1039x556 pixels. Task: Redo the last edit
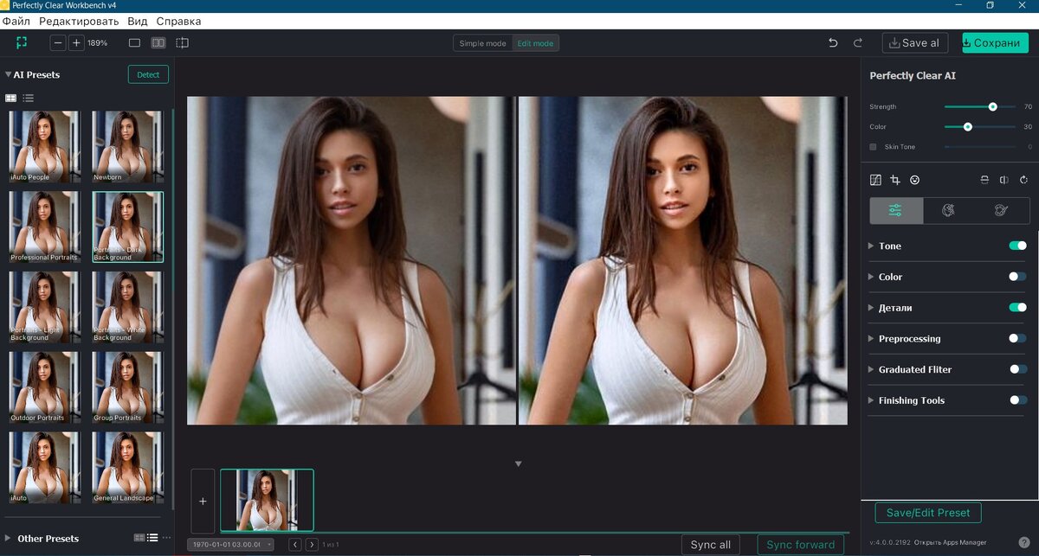pyautogui.click(x=858, y=42)
